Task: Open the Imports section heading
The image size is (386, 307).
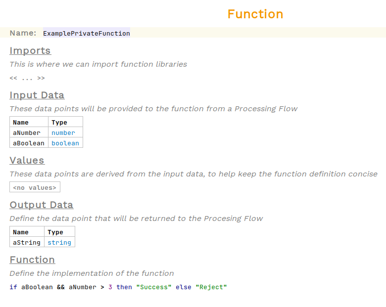Action: [30, 51]
